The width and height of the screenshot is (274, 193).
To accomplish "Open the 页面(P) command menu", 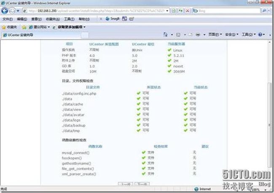I will point(215,34).
